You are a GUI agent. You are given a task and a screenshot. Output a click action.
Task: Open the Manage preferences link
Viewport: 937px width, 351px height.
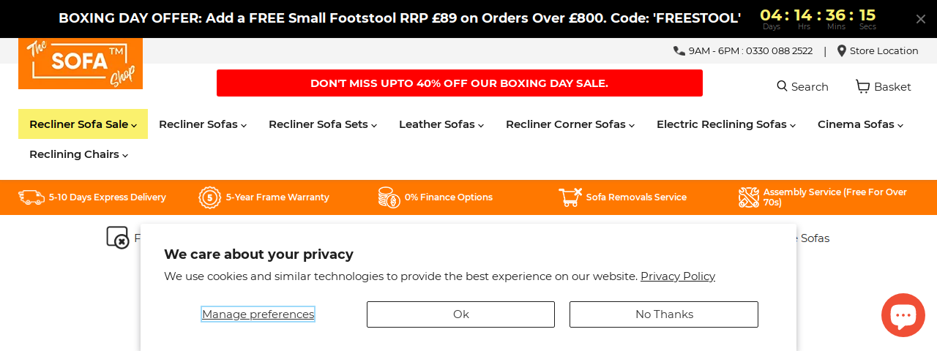[x=258, y=314]
